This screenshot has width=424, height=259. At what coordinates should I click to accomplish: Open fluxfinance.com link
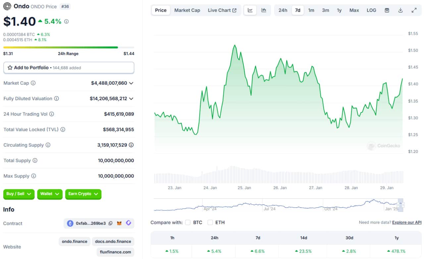[116, 252]
